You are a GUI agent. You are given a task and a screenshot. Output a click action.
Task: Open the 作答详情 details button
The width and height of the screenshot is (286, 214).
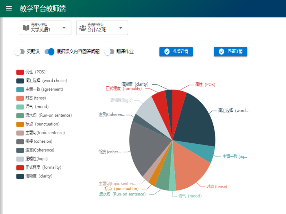click(x=176, y=52)
